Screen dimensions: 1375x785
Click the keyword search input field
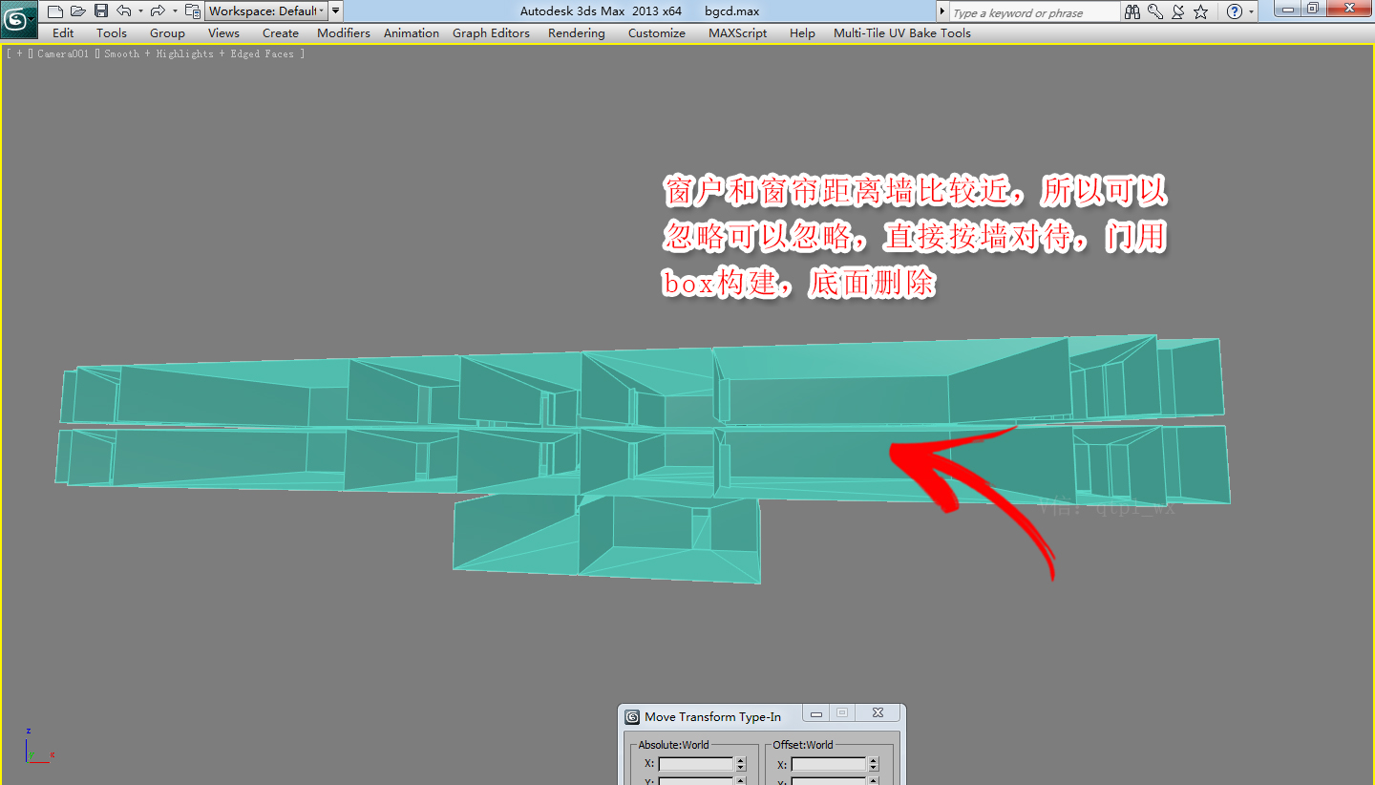[x=1034, y=12]
